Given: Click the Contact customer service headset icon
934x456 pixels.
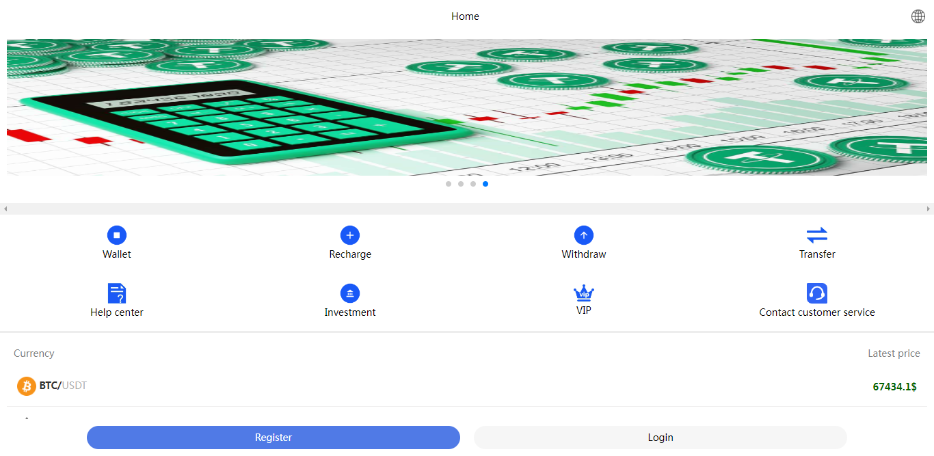Looking at the screenshot, I should pyautogui.click(x=817, y=293).
